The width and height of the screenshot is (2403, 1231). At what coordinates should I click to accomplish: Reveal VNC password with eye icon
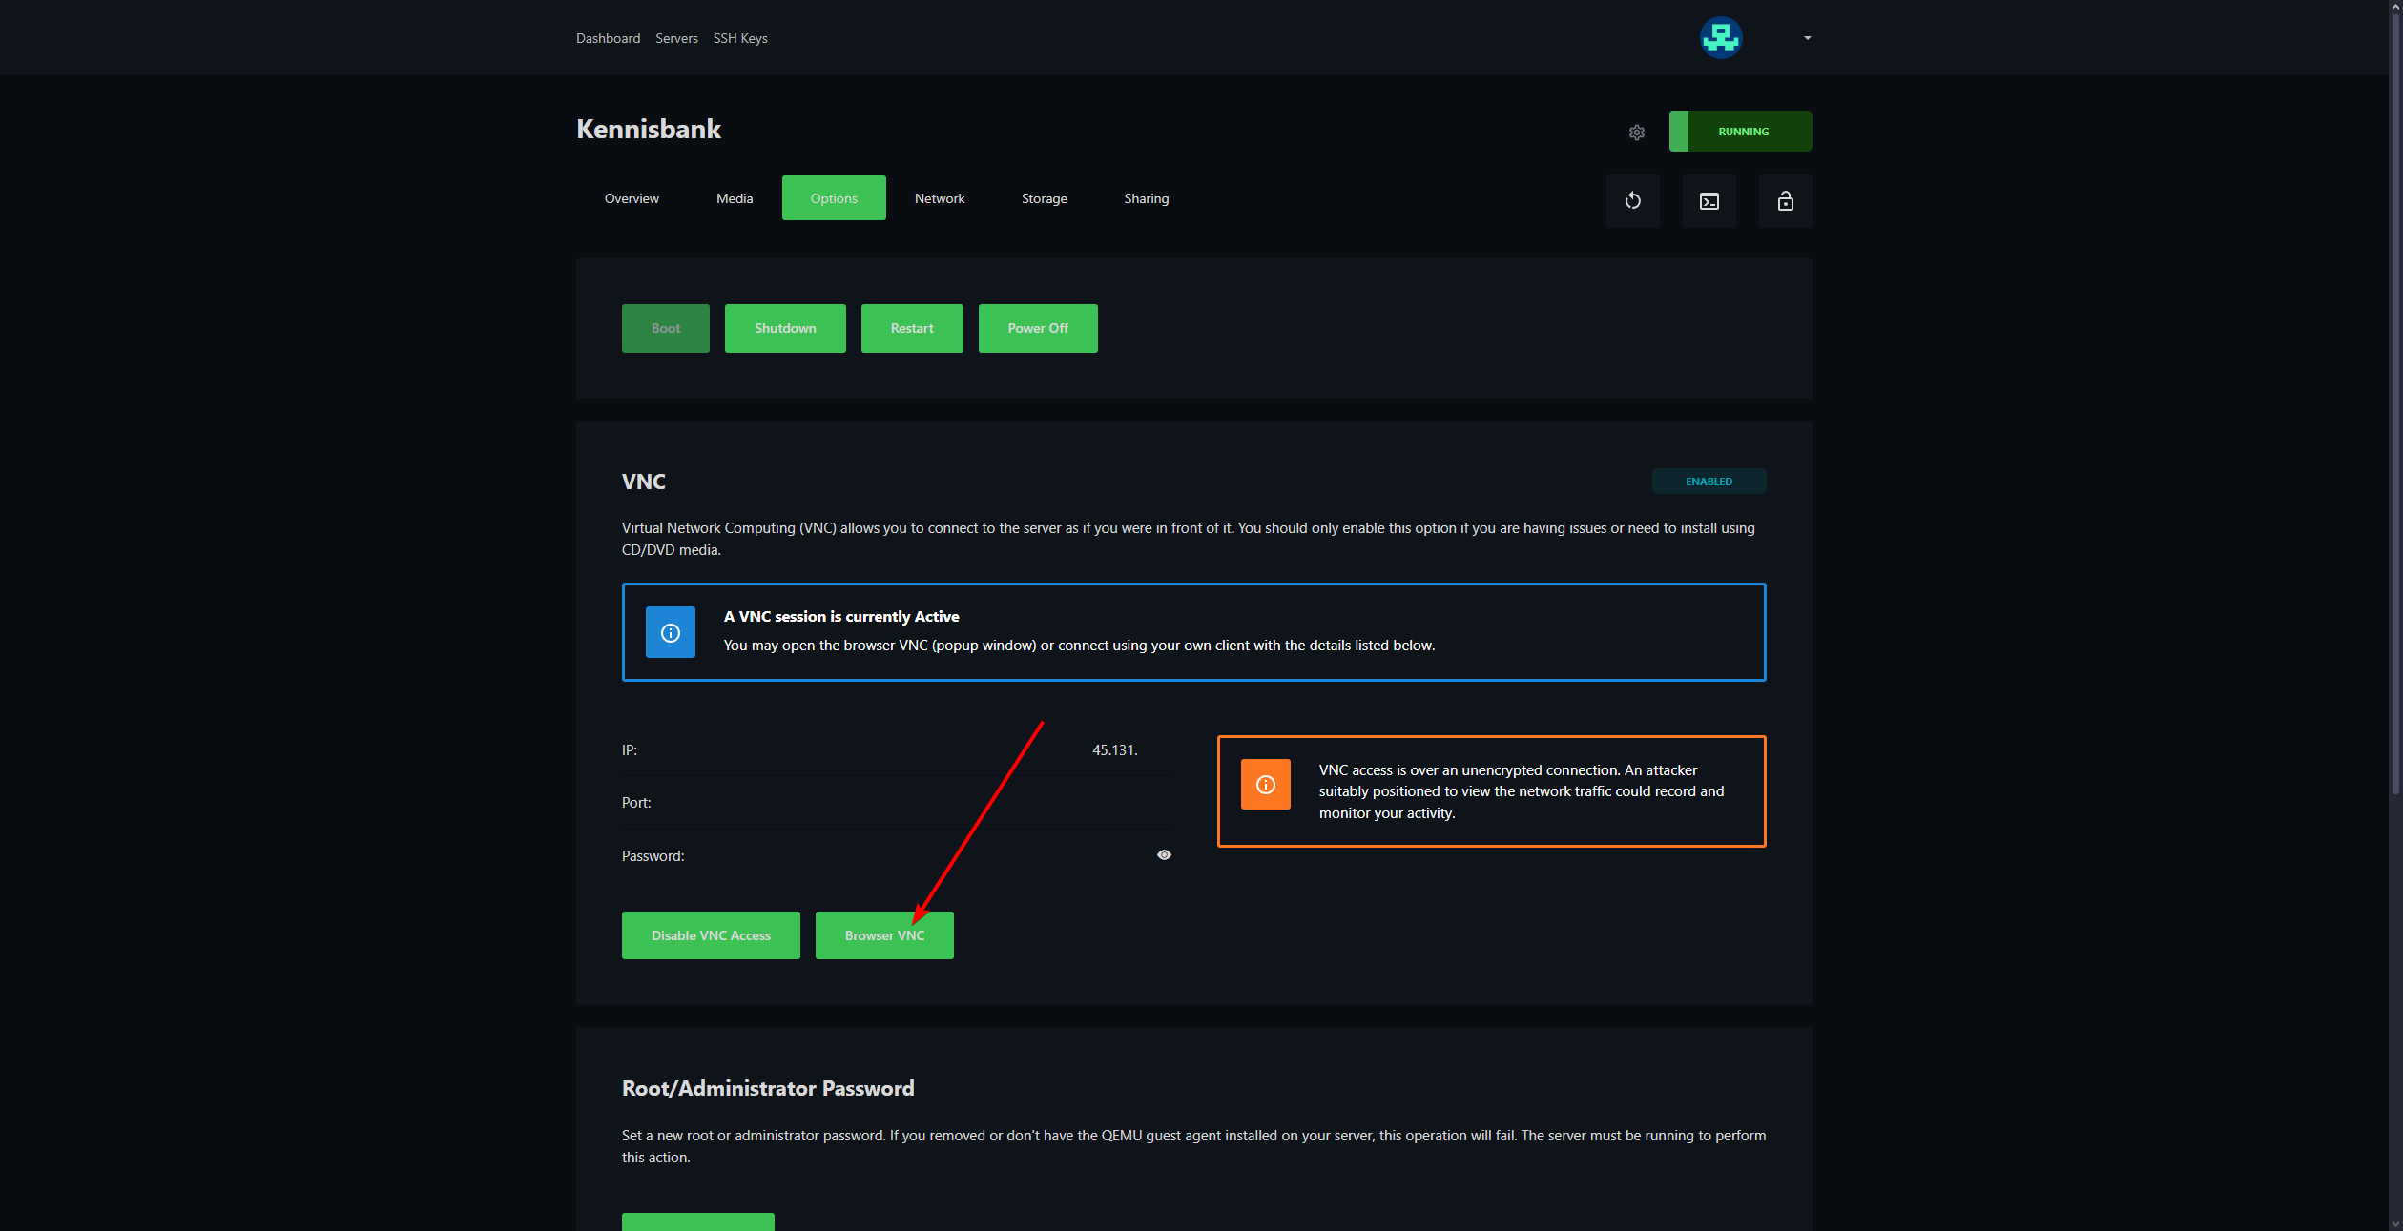click(x=1164, y=855)
